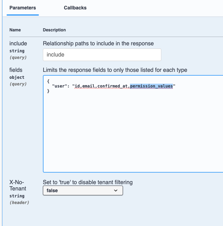Click the "Relationship paths to include" description
Image resolution: width=223 pixels, height=226 pixels.
[x=98, y=44]
